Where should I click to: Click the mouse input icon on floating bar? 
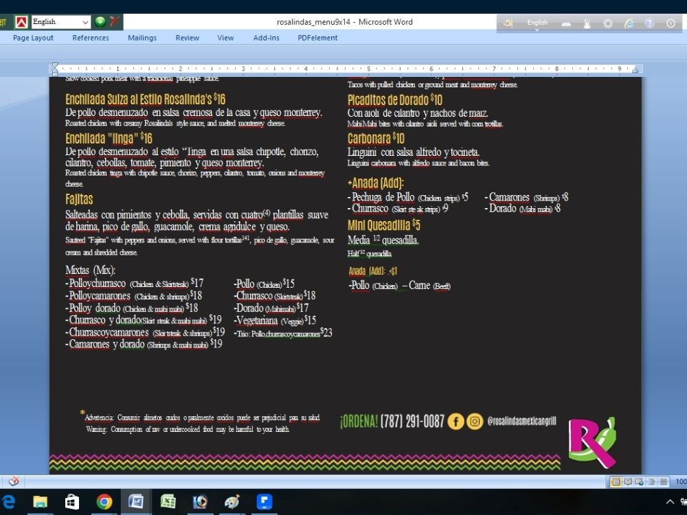click(587, 23)
